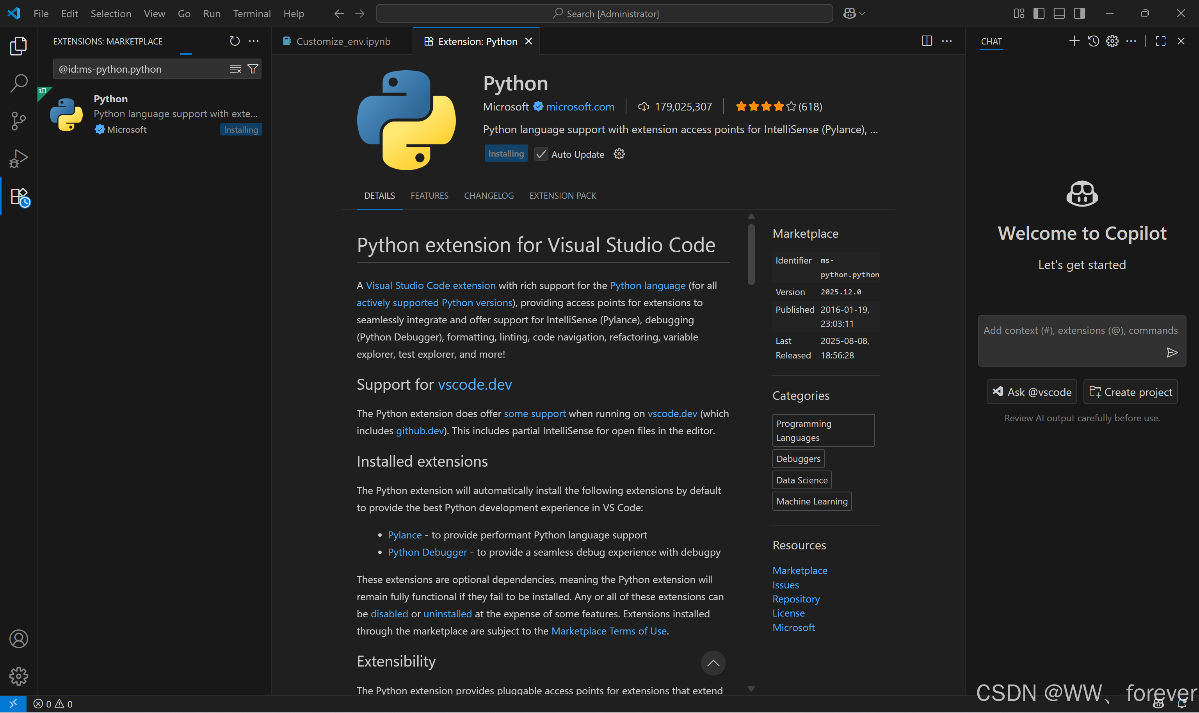
Task: Click the Create project button
Action: 1130,392
